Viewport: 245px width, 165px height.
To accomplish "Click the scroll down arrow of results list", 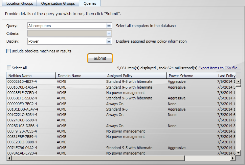I will [x=238, y=153].
